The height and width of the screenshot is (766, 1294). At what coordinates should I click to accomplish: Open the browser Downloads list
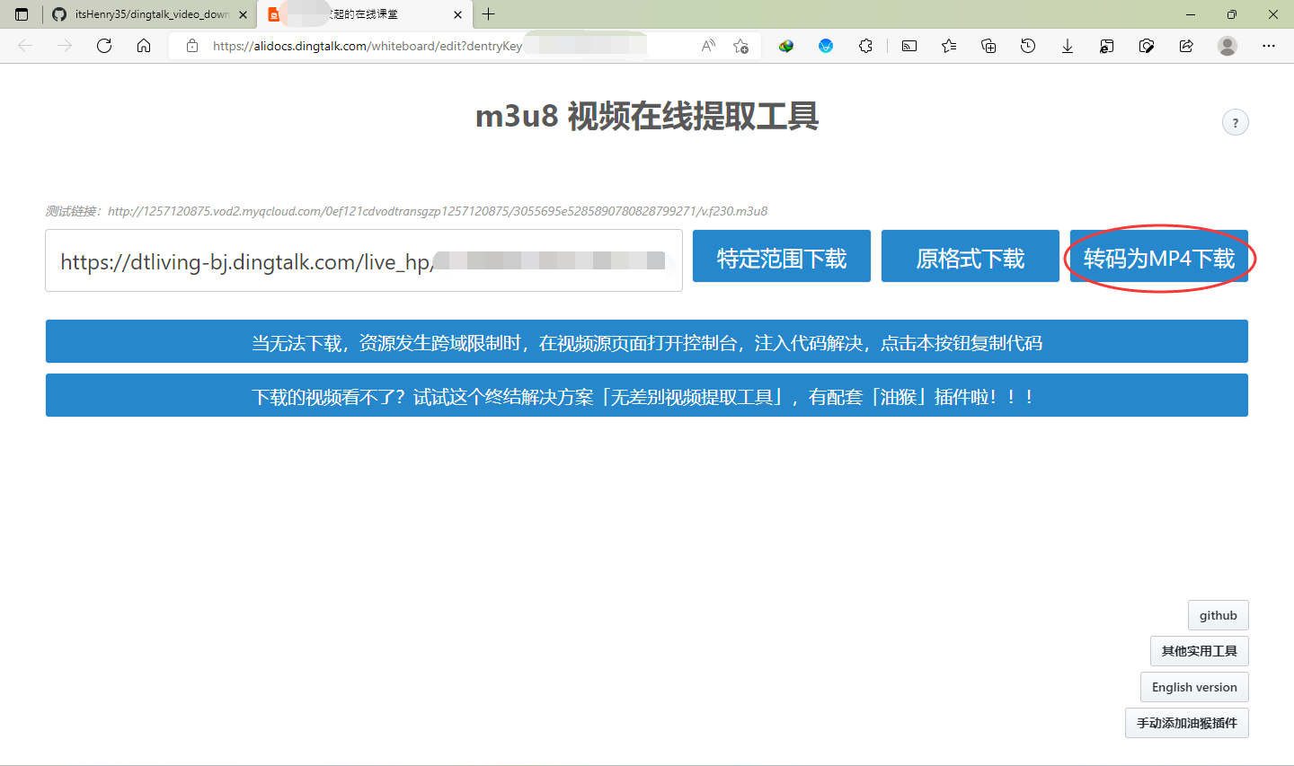tap(1067, 45)
